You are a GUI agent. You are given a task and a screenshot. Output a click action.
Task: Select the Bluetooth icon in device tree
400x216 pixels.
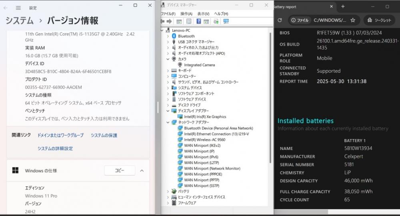coord(174,36)
